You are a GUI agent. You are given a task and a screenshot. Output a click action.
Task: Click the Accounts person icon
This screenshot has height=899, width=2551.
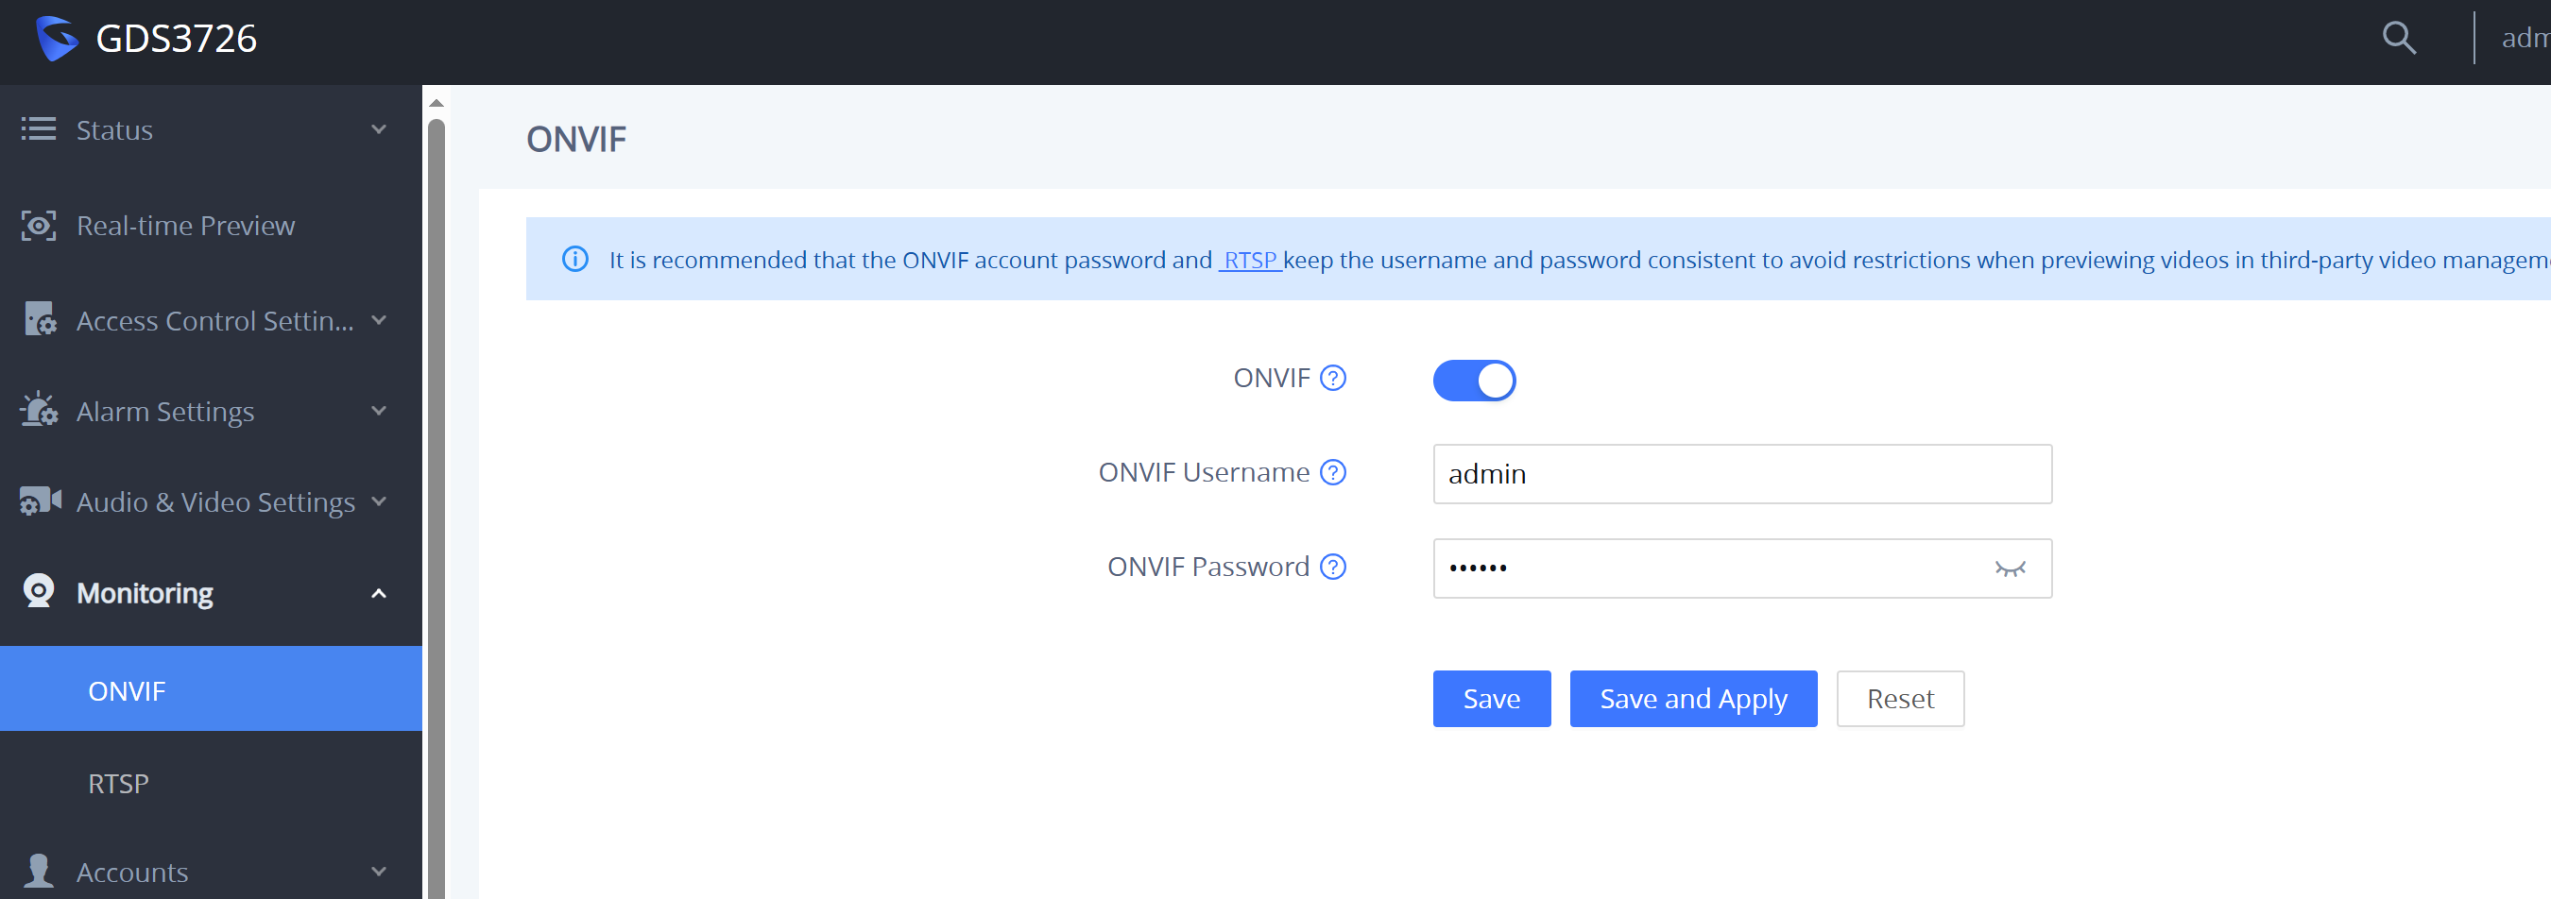tap(39, 871)
